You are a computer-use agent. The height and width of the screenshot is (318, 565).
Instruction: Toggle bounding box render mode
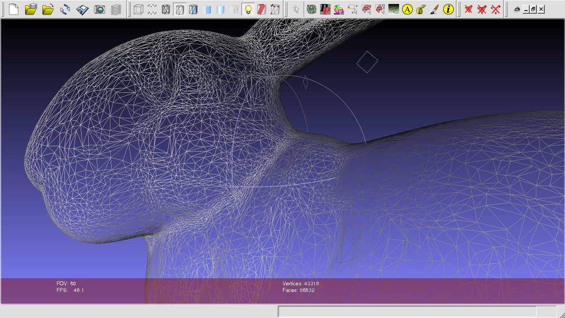(x=139, y=9)
